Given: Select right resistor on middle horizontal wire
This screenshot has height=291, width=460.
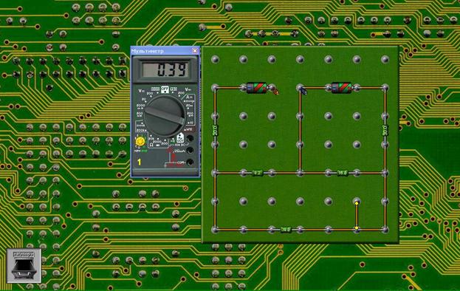Looking at the screenshot, I should coord(343,173).
